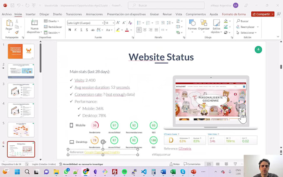The width and height of the screenshot is (283, 177).
Task: Open FileZilla from taskbar
Action: point(114,172)
